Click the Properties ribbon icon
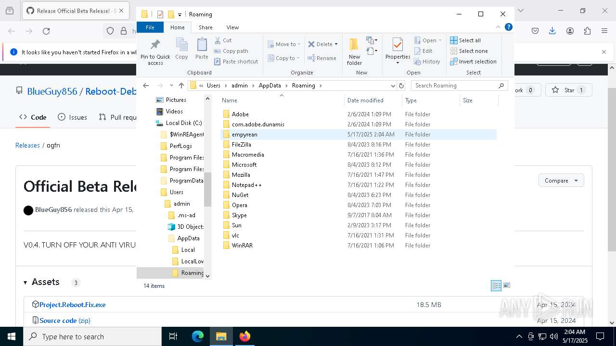Screen dimensions: 616x346 click(x=398, y=49)
